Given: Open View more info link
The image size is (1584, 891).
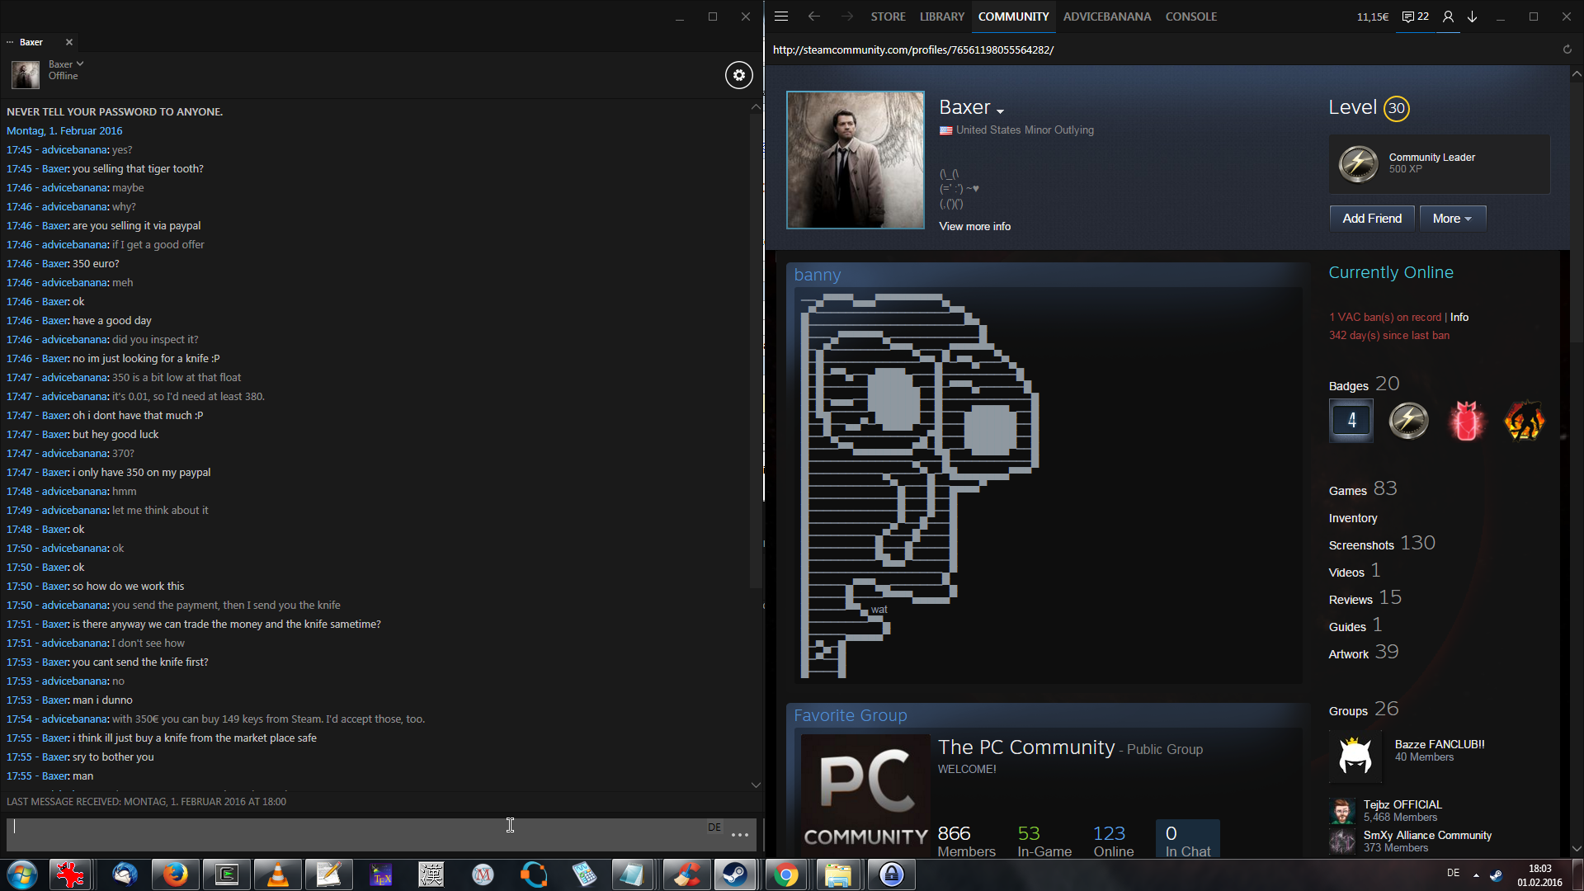Looking at the screenshot, I should click(x=974, y=226).
